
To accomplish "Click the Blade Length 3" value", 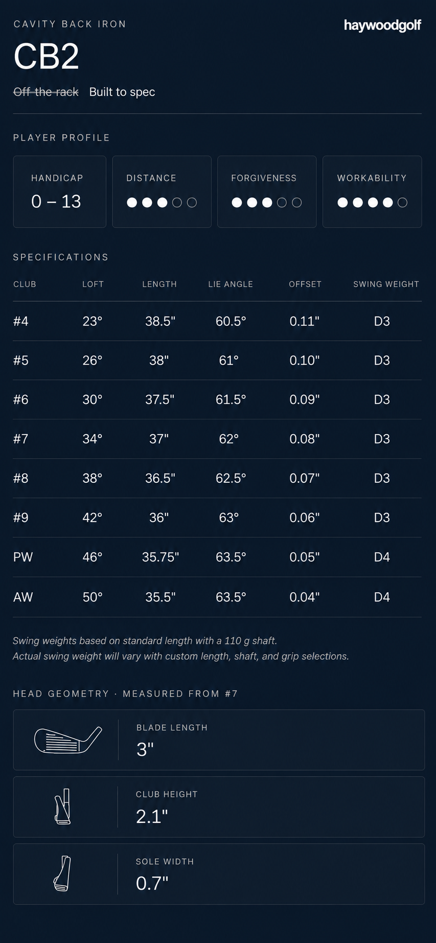I will pos(145,750).
